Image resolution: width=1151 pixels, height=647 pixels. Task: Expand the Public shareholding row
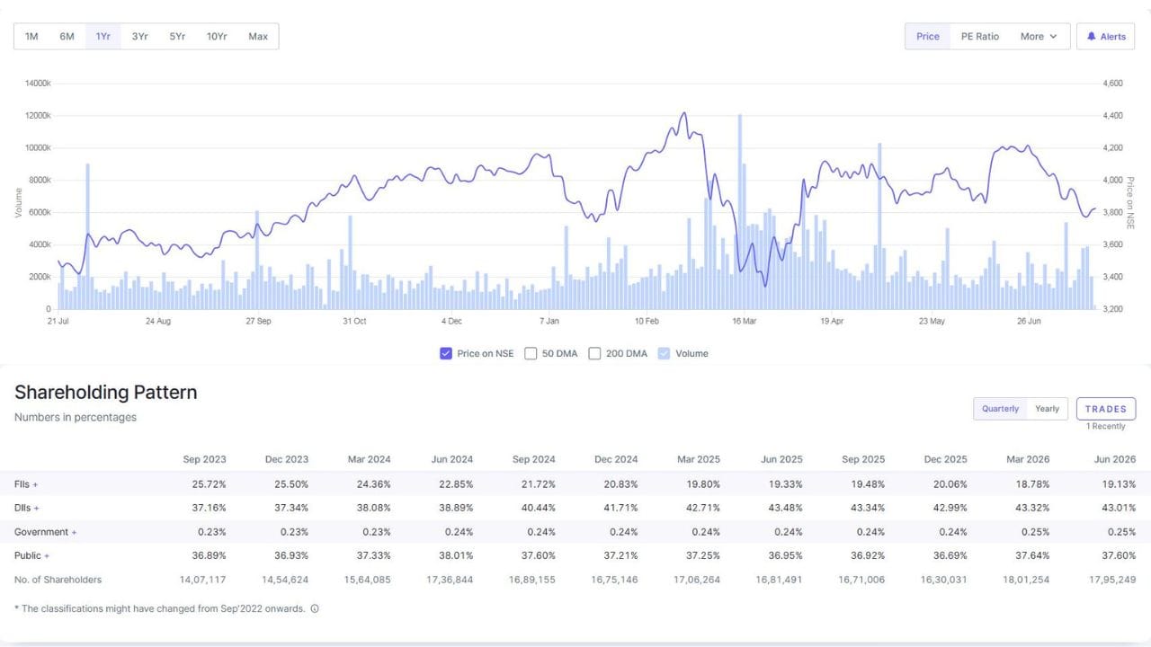click(x=32, y=555)
